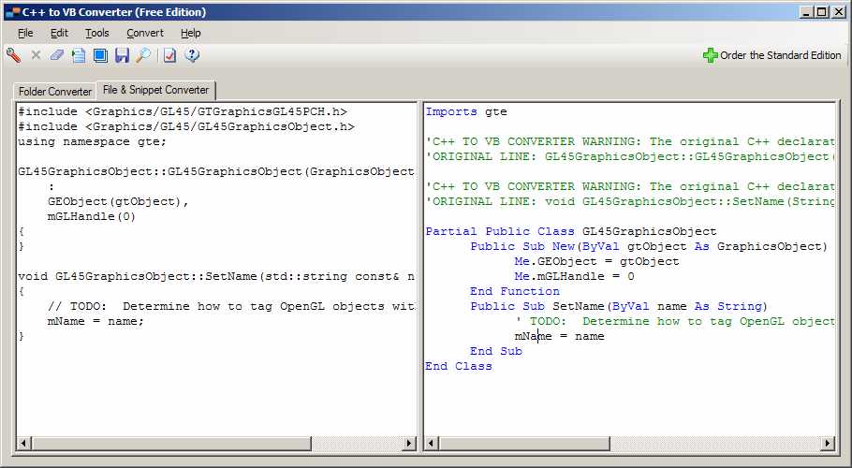Click right arrow of VB pane scrollbar
Viewport: 852px width, 468px height.
(827, 443)
